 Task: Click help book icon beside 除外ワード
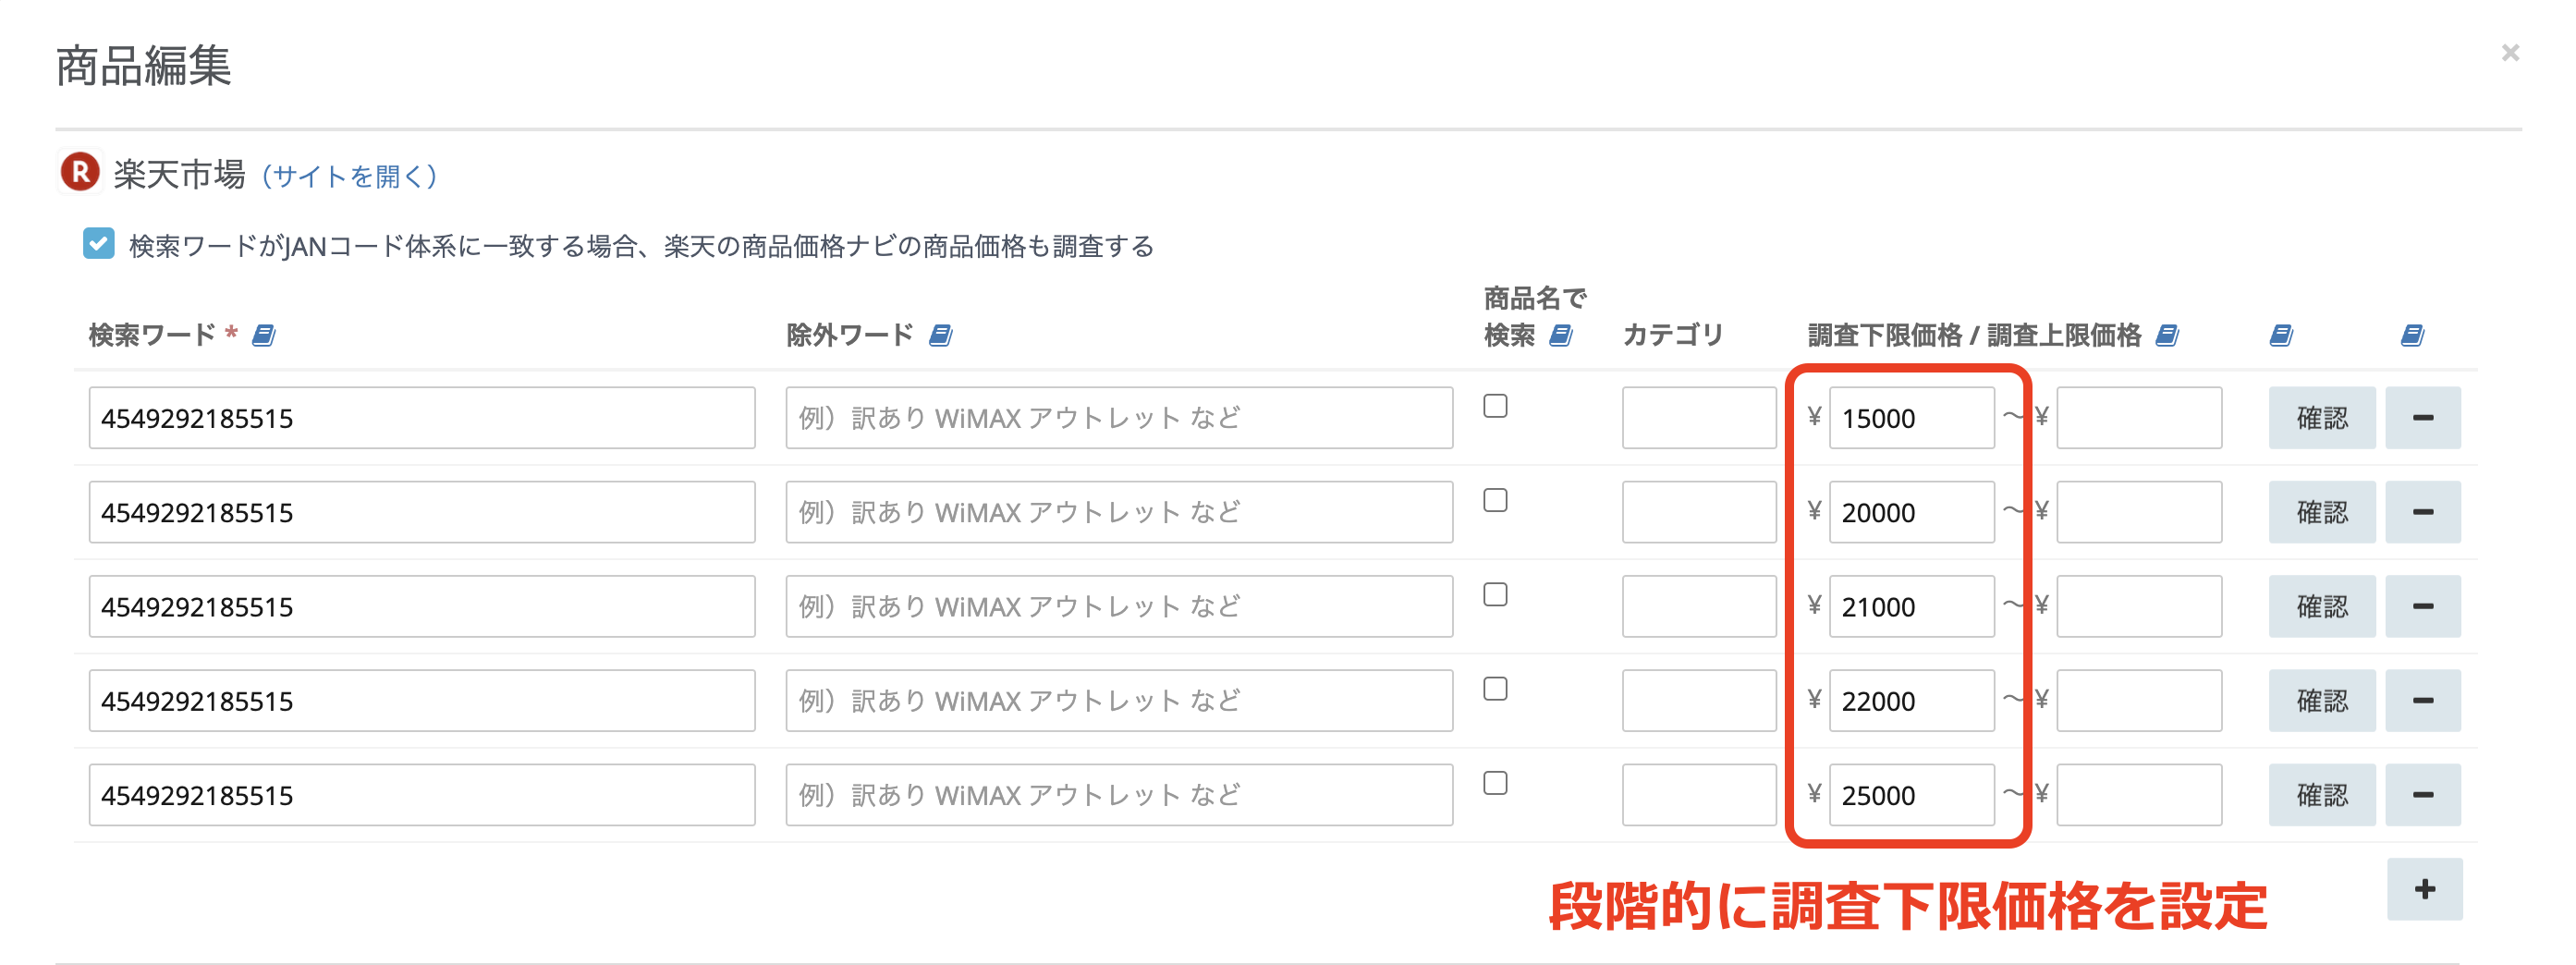(x=941, y=336)
